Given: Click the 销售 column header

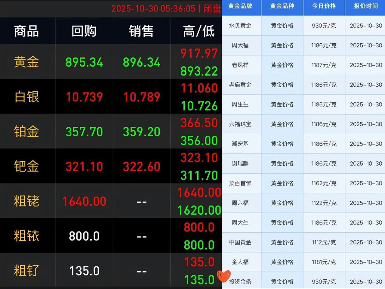Looking at the screenshot, I should [141, 31].
